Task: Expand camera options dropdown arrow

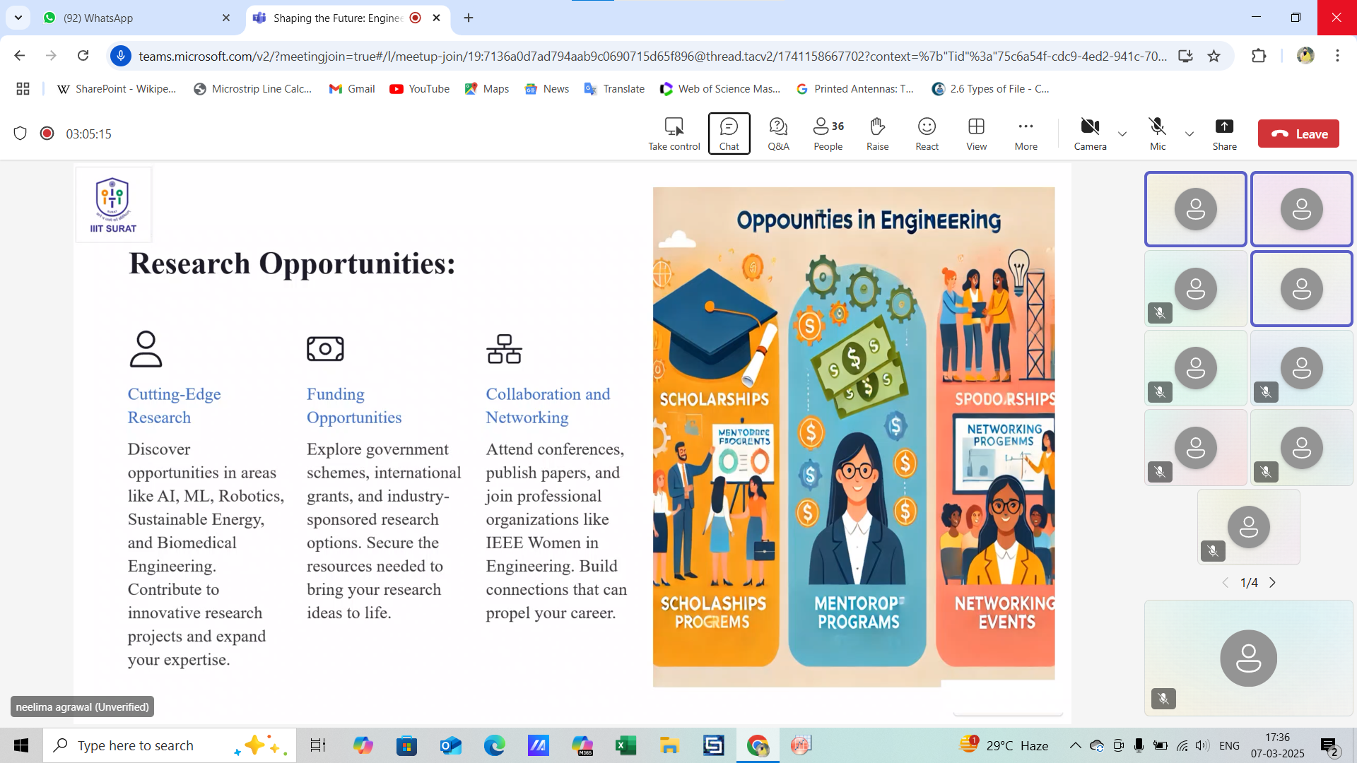Action: 1122,134
